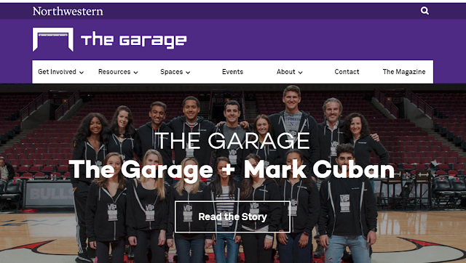Click "the garage" wordmark in header
The image size is (466, 263).
[x=134, y=40]
